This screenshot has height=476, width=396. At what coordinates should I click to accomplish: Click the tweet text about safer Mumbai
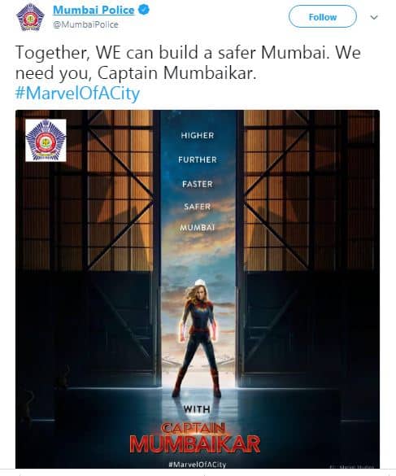click(x=188, y=62)
